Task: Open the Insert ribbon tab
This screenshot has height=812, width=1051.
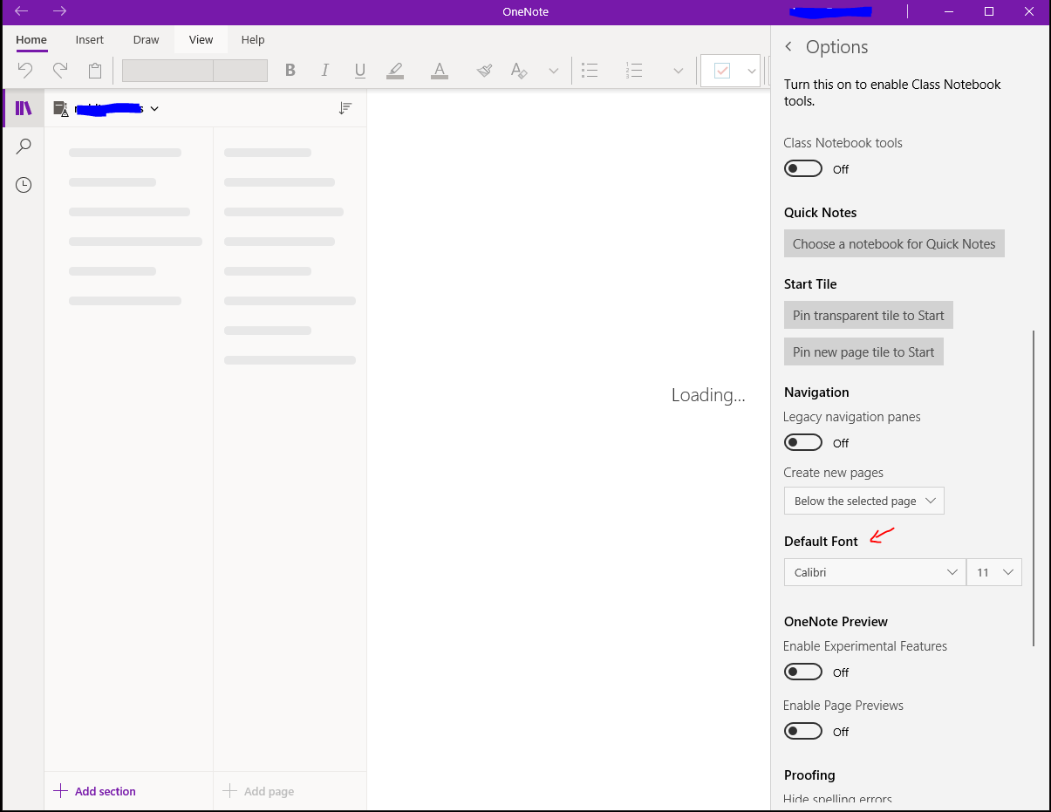Action: [x=89, y=39]
